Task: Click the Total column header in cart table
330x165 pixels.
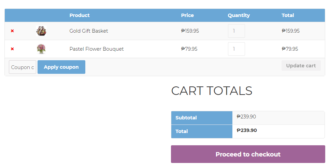Action: tap(288, 15)
